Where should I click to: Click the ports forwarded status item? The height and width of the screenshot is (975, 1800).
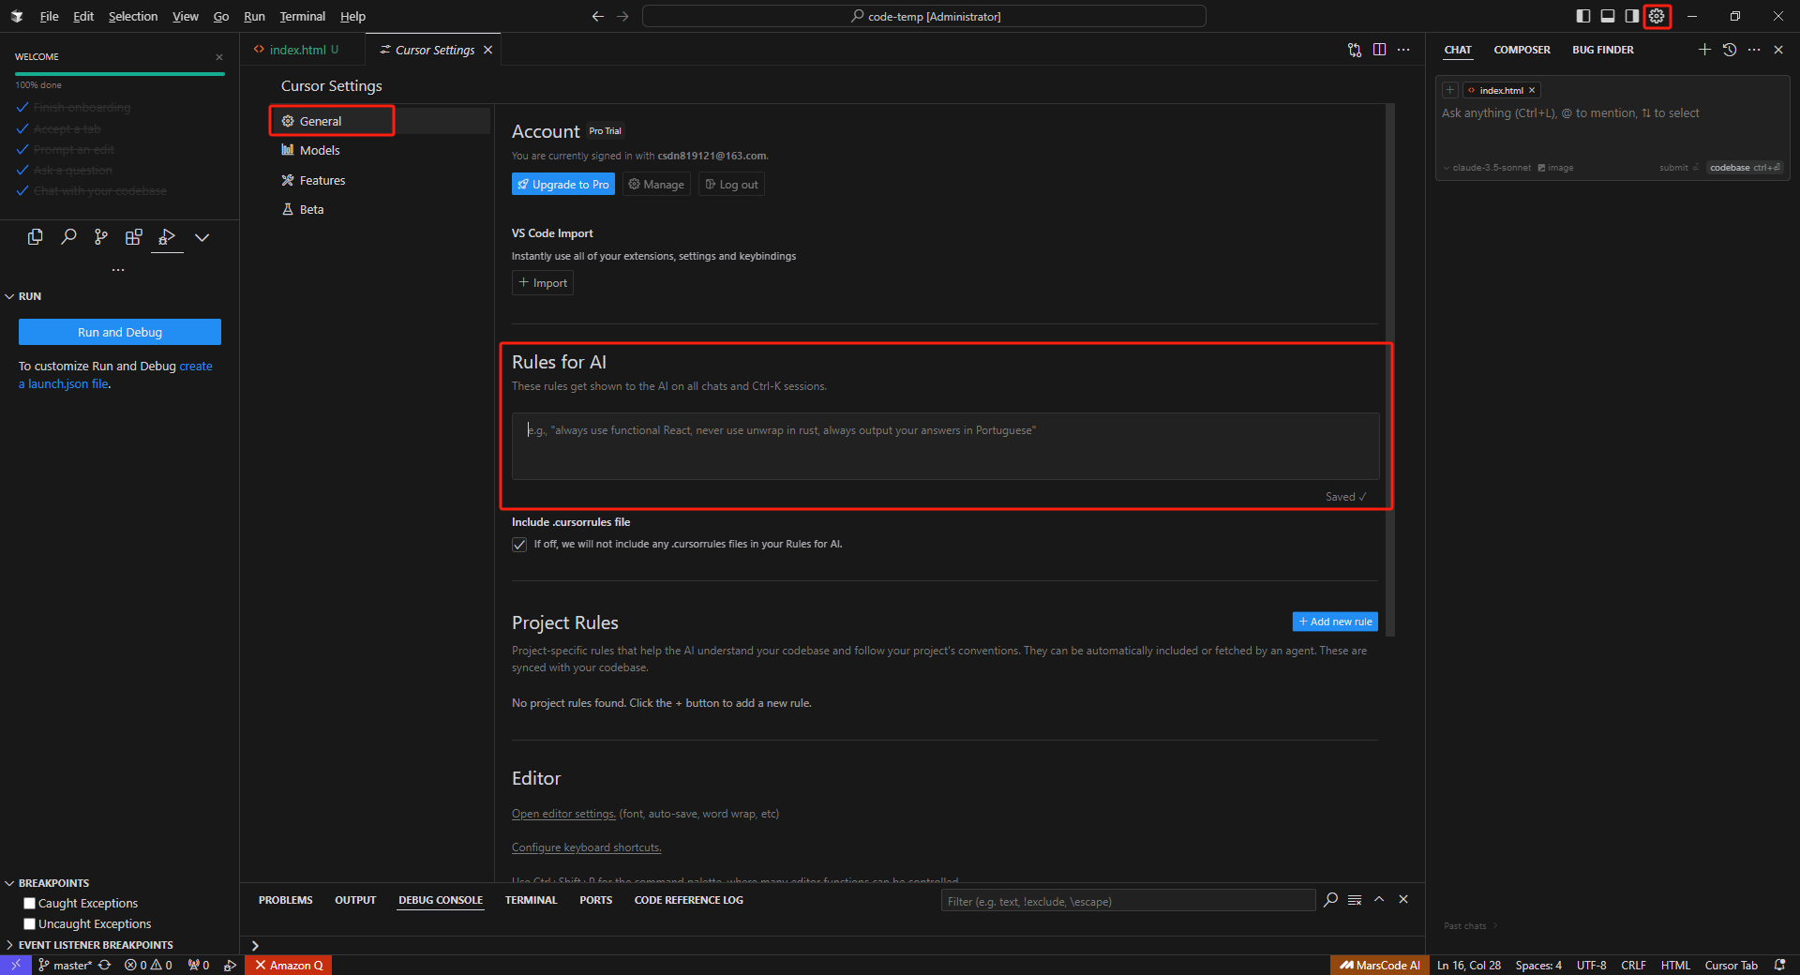pos(198,965)
